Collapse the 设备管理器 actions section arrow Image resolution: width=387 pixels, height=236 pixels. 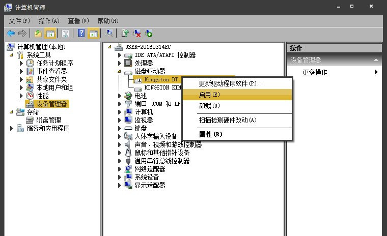tap(376, 60)
